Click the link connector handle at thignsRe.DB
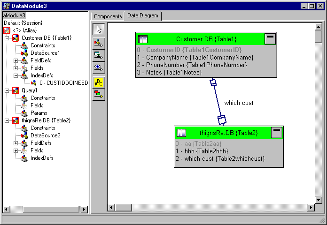The image size is (327, 225). coord(222,120)
